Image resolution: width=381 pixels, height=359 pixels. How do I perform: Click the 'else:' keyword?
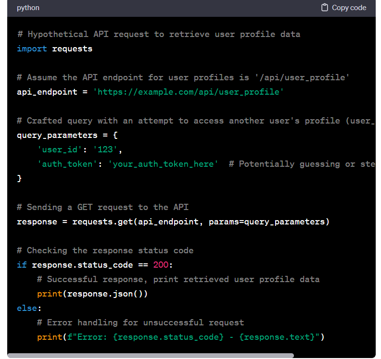tap(29, 308)
